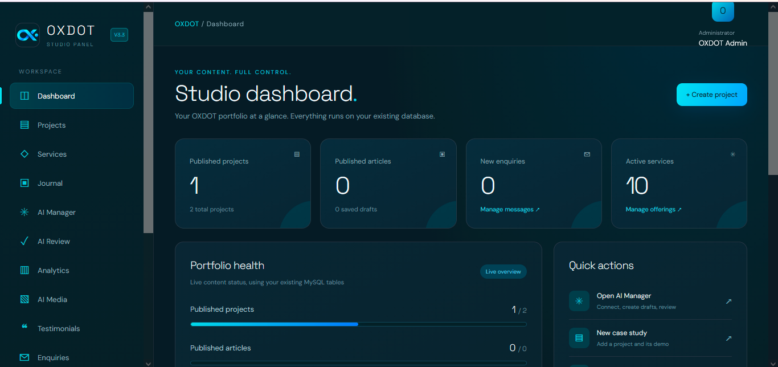Click the WORKSPACE sidebar label

pos(40,72)
